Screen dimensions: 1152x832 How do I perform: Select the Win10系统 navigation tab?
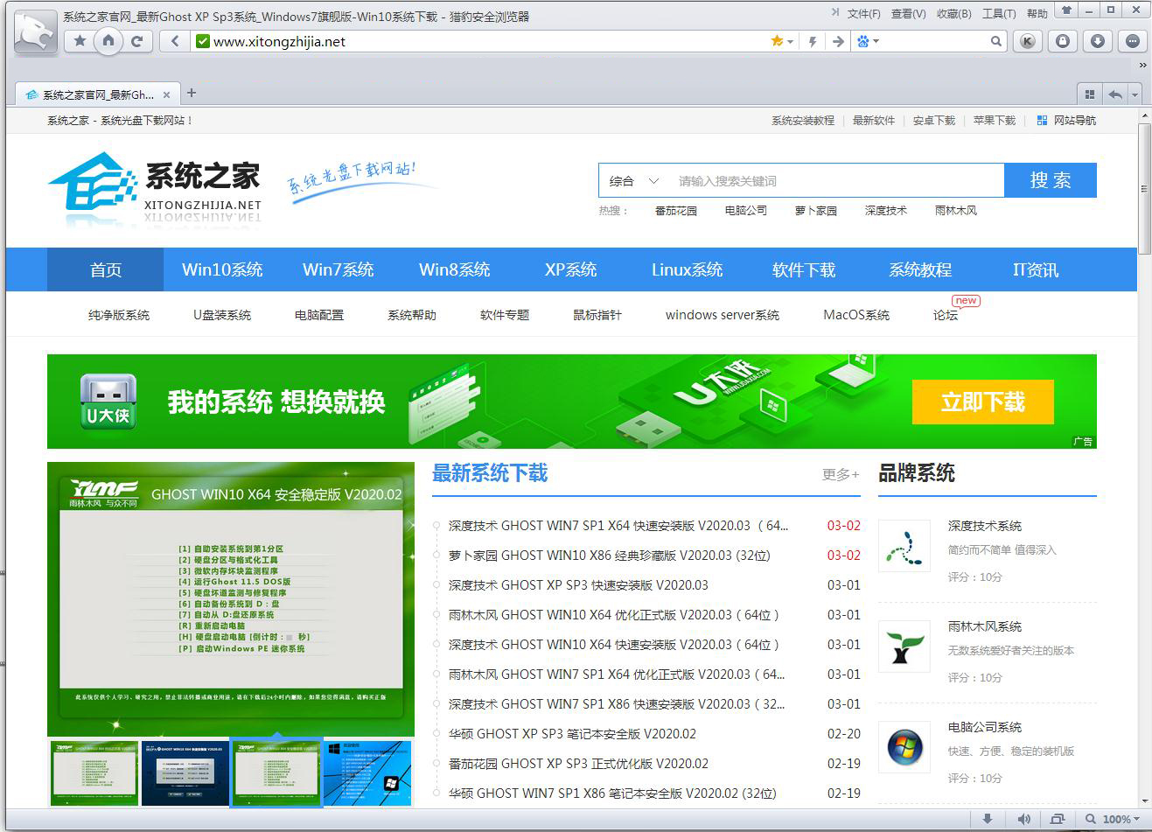pyautogui.click(x=222, y=269)
